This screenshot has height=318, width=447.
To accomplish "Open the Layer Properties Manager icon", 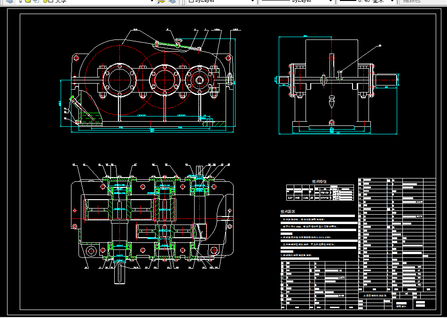I will click(x=9, y=1).
